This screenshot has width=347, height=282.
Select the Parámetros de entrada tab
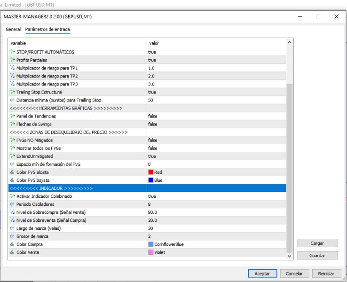[x=47, y=29]
